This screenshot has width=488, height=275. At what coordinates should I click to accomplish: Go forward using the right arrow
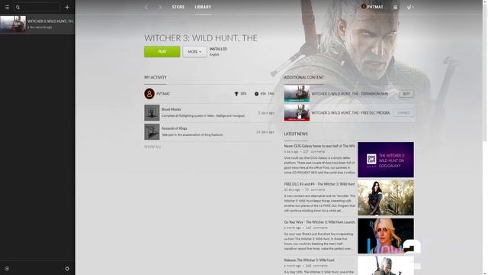point(160,7)
